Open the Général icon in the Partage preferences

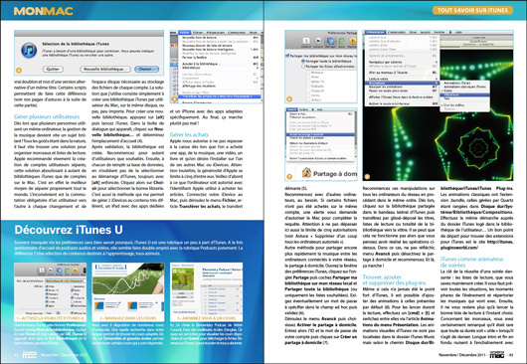pos(306,42)
